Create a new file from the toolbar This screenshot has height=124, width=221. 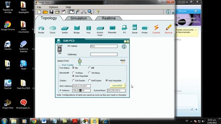[39, 12]
